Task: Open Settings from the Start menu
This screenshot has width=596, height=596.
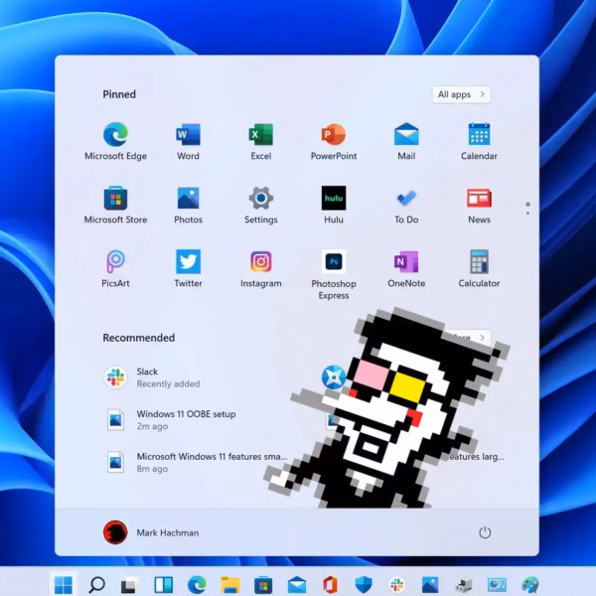Action: (260, 205)
